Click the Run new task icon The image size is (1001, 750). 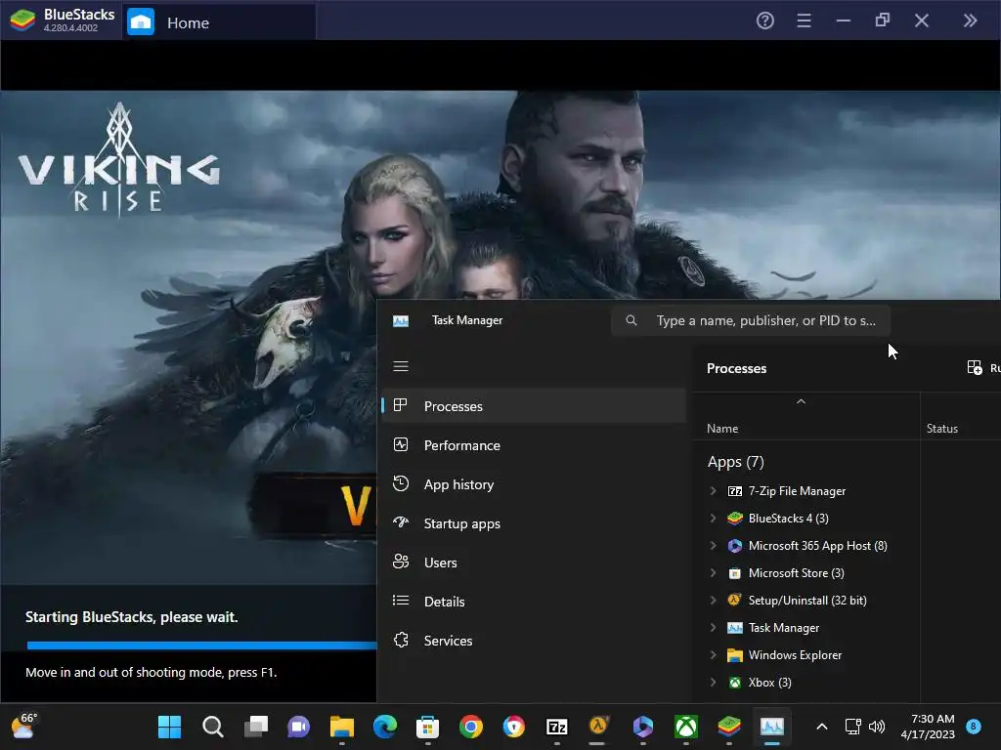pos(975,368)
